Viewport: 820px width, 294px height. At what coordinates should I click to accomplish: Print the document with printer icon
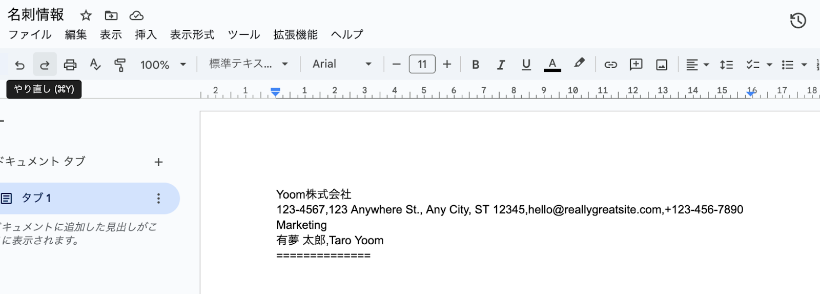(70, 65)
